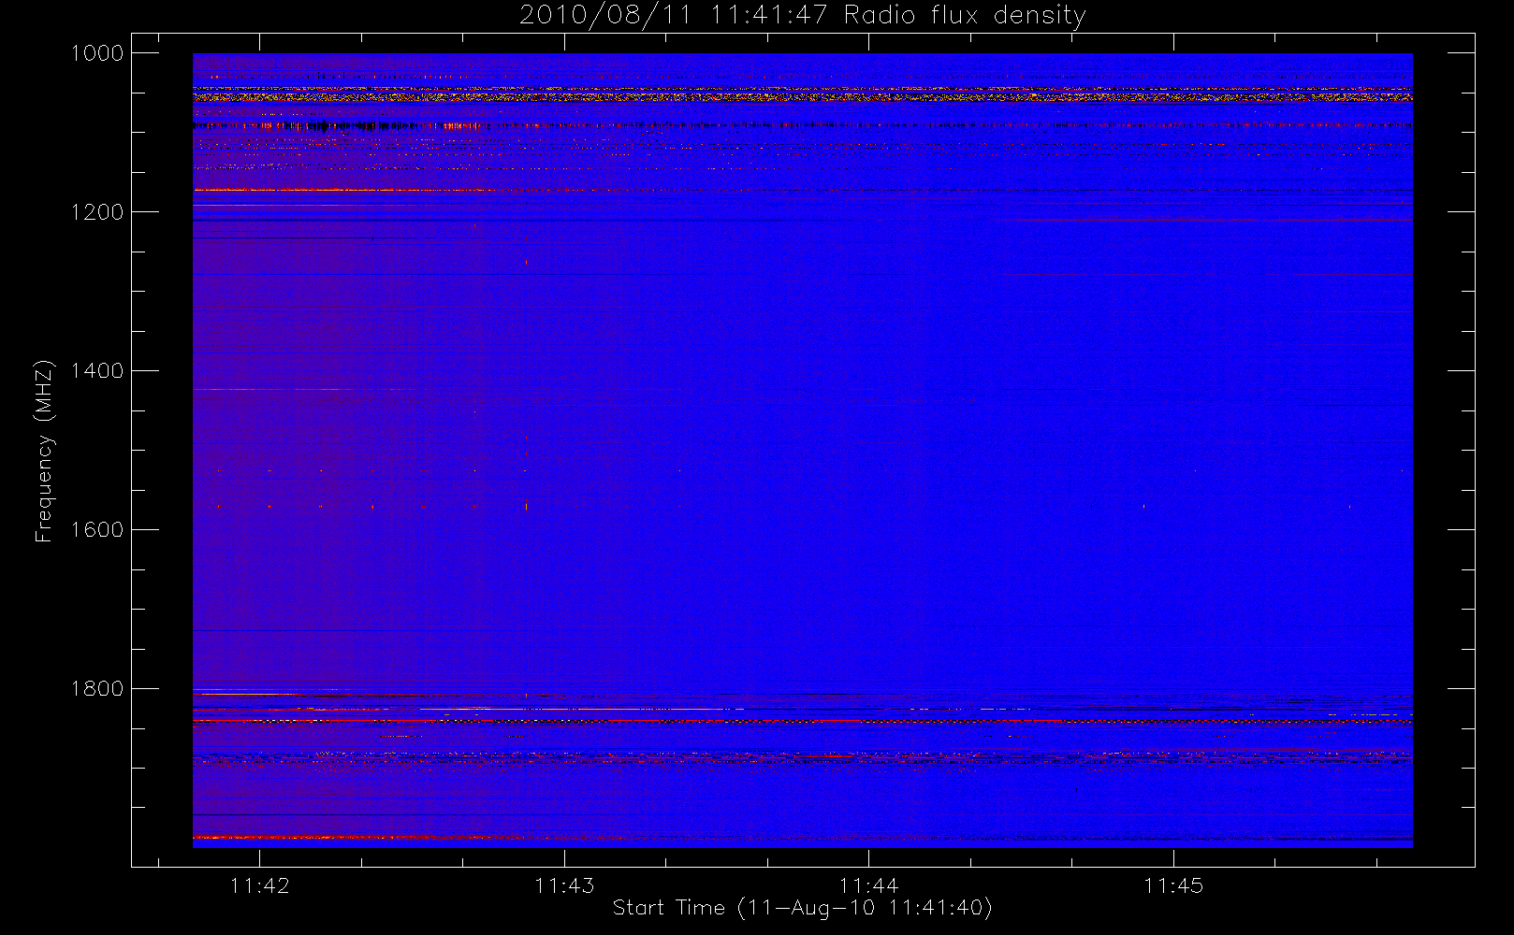The height and width of the screenshot is (935, 1514).
Task: Click the 11:42 time tick label
Action: (259, 885)
